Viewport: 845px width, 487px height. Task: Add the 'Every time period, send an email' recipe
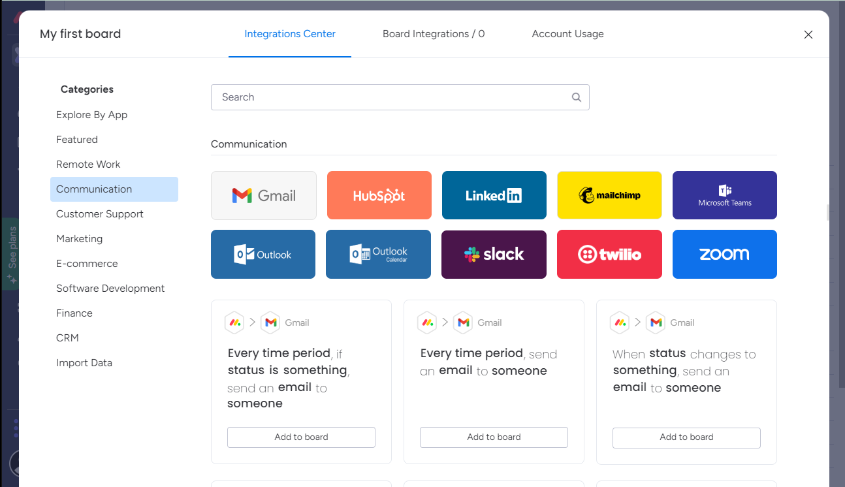tap(494, 437)
